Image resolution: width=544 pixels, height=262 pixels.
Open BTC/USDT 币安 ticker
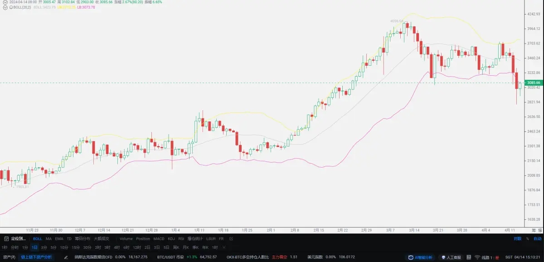click(170, 257)
